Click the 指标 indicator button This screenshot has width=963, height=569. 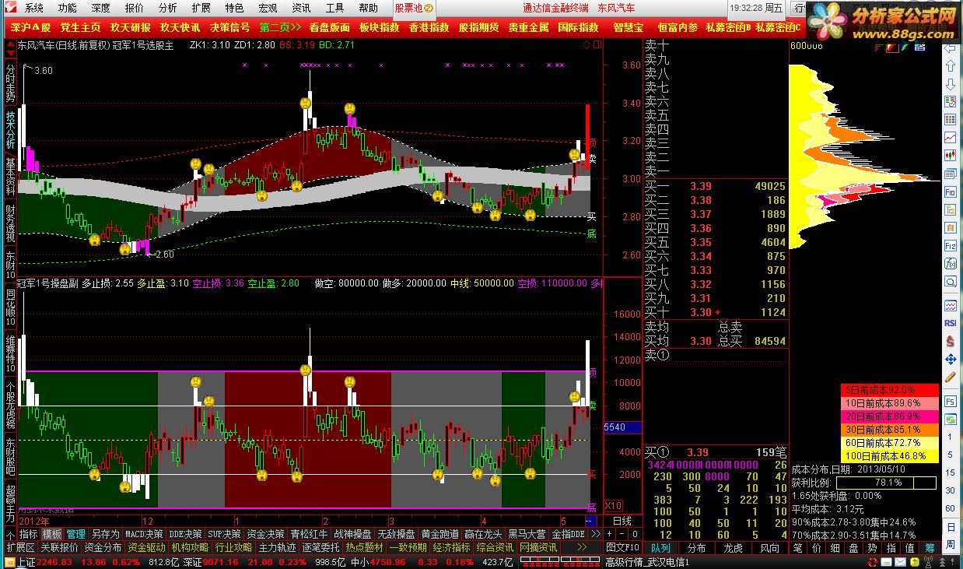[29, 534]
